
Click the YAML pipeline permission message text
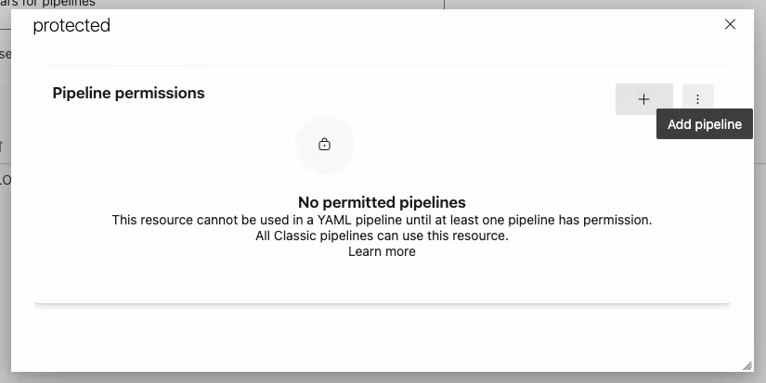pyautogui.click(x=382, y=220)
